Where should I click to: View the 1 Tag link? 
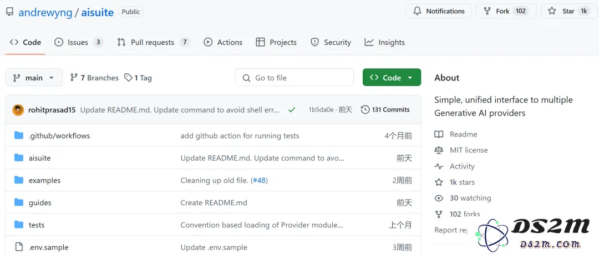138,78
